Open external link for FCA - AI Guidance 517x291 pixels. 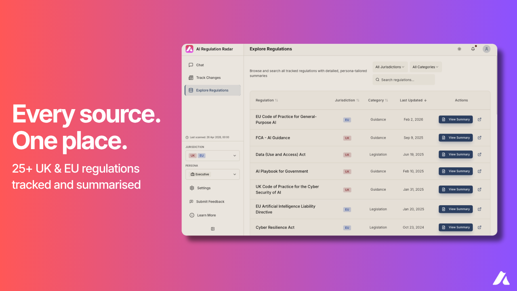(x=479, y=138)
